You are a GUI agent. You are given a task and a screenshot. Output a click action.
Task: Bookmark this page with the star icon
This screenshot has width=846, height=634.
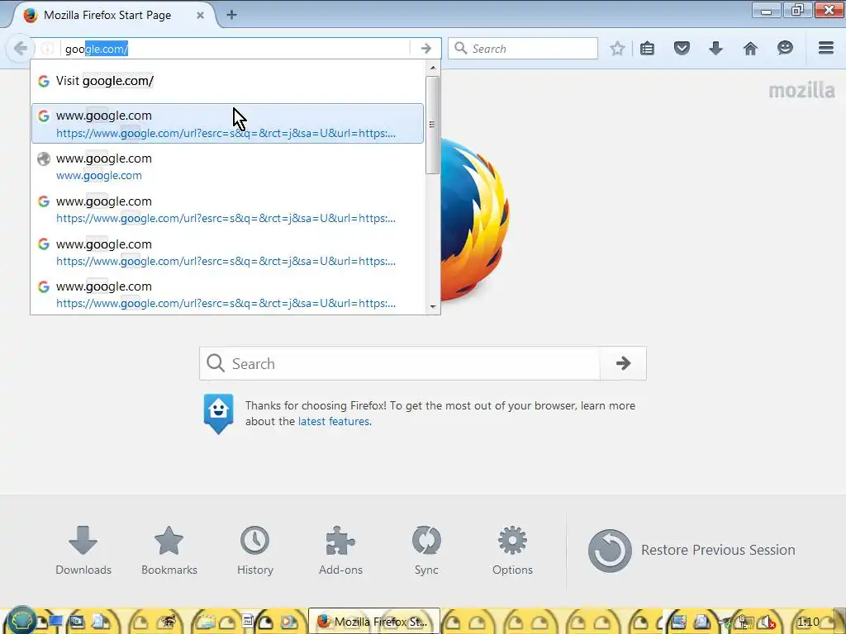pyautogui.click(x=617, y=49)
